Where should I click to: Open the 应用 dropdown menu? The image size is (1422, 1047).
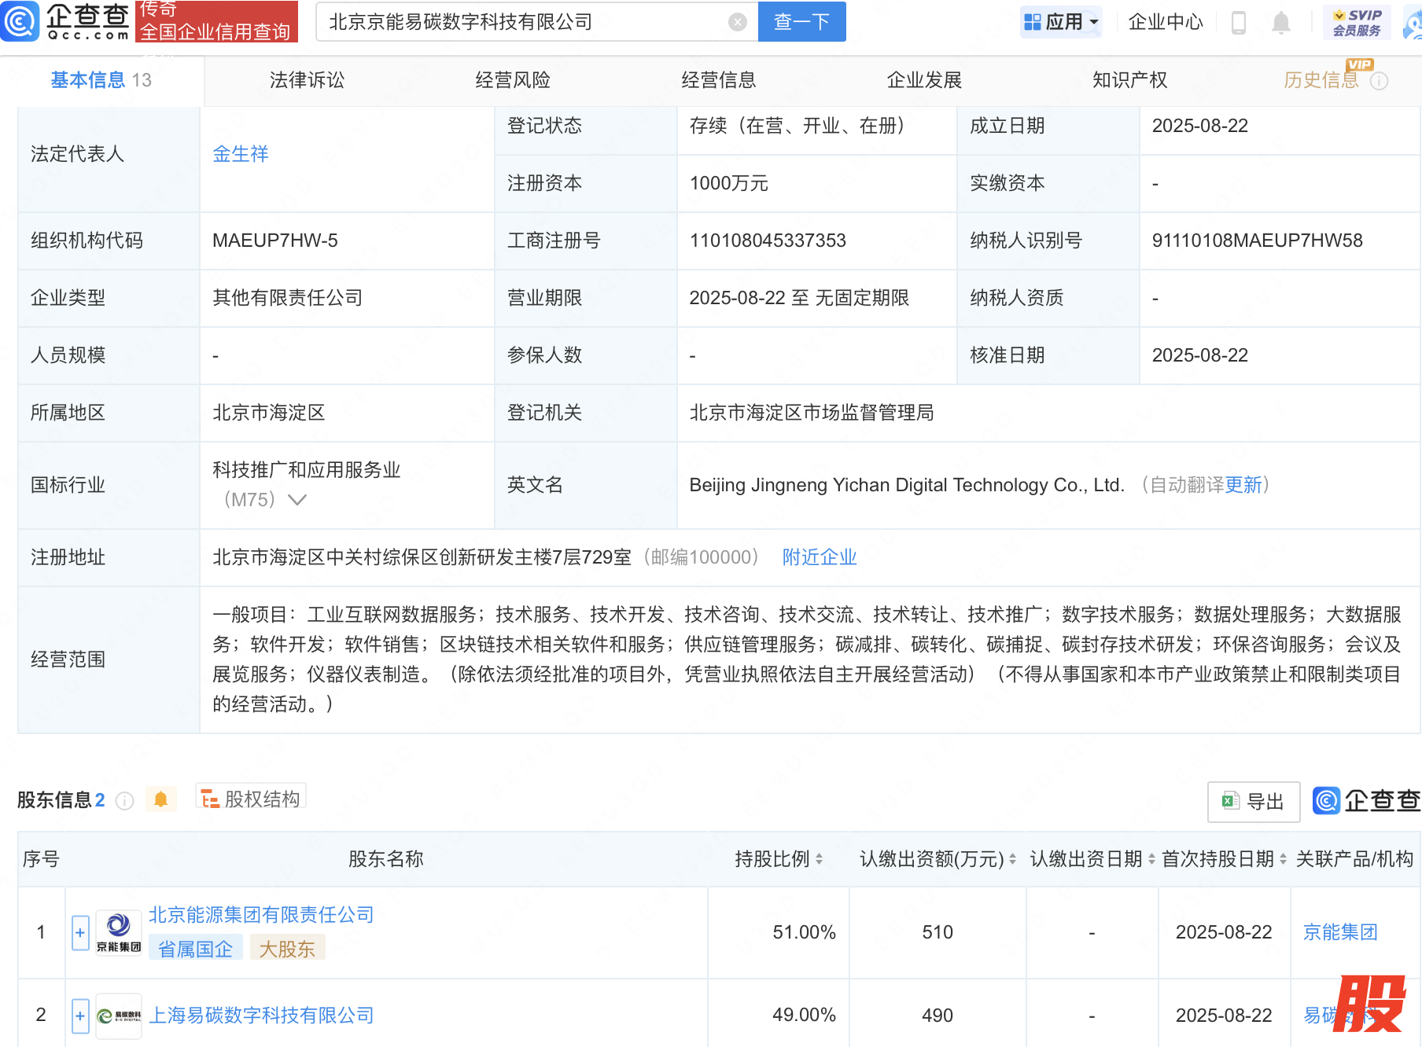pyautogui.click(x=1061, y=22)
